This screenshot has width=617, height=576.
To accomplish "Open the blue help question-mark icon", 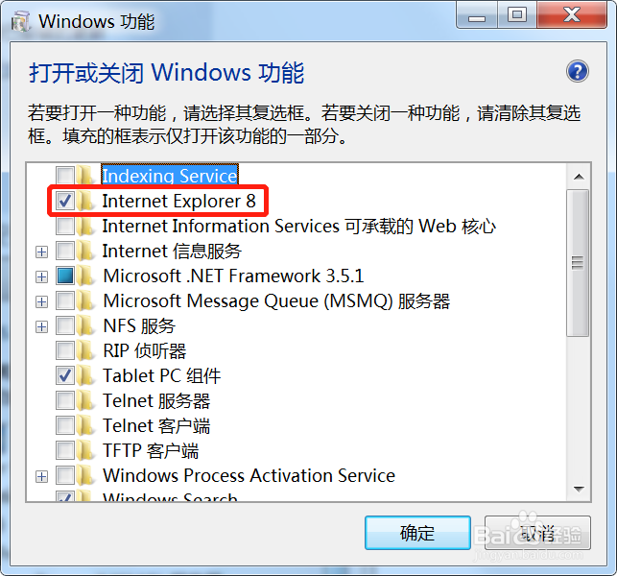I will point(578,72).
